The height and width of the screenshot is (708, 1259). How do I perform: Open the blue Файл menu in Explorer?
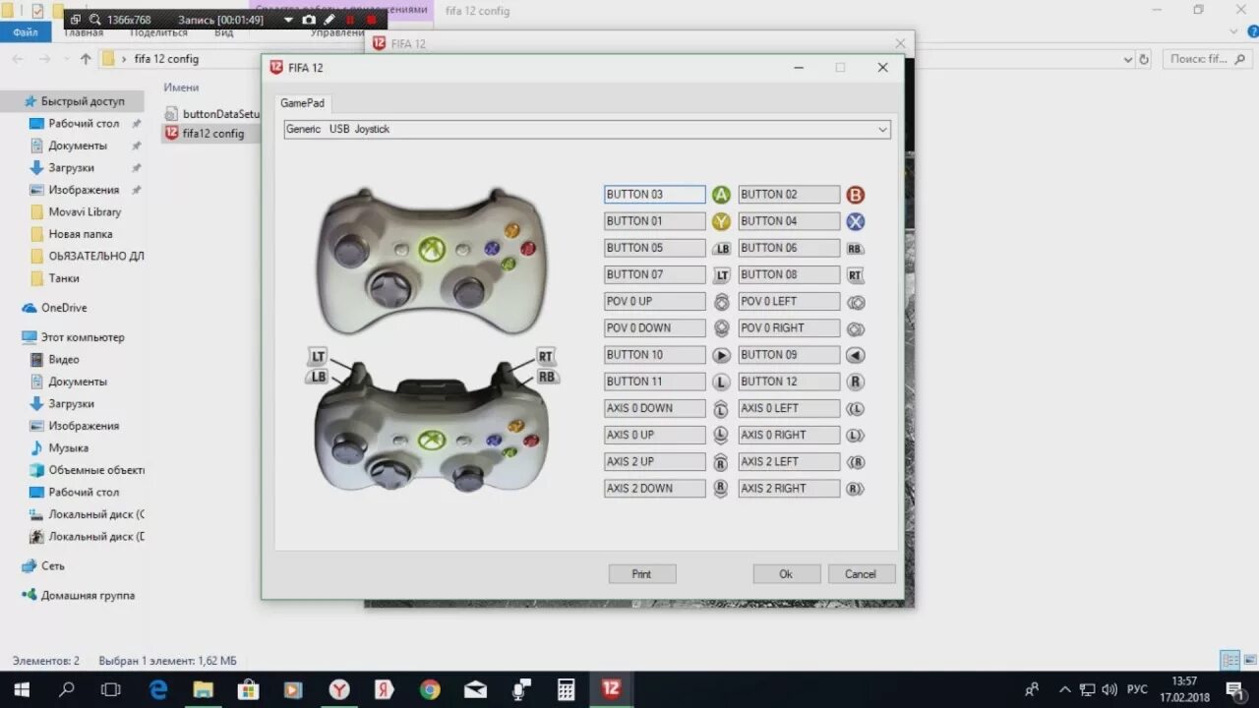click(x=26, y=32)
